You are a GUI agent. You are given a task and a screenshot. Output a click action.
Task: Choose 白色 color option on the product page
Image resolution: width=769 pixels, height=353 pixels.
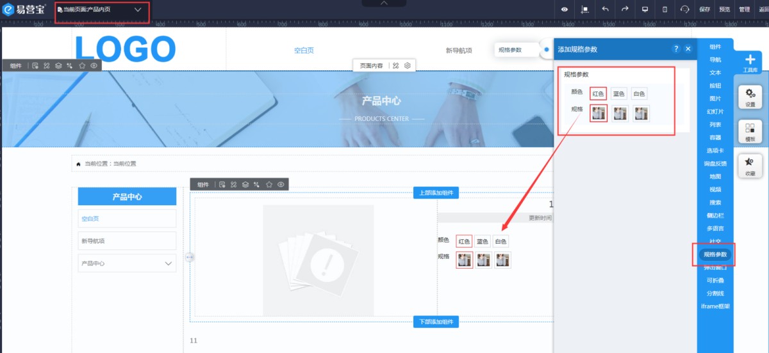(501, 241)
